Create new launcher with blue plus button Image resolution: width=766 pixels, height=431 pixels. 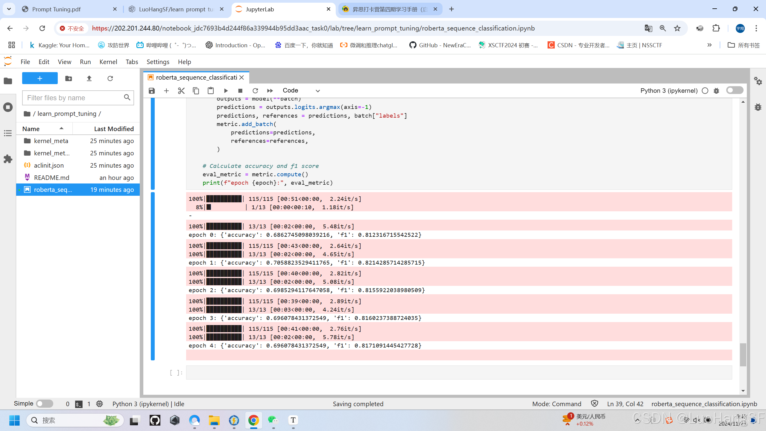click(39, 78)
